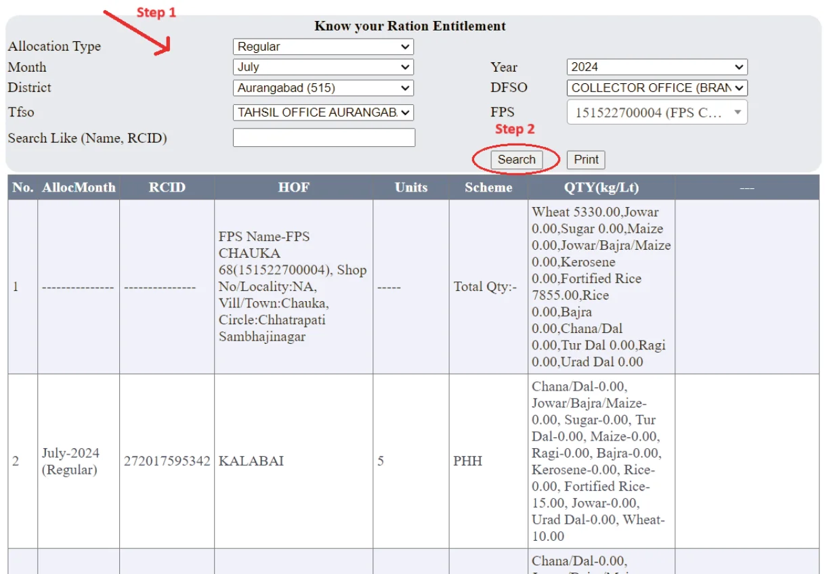
Task: Click the HOF column header
Action: pyautogui.click(x=293, y=187)
